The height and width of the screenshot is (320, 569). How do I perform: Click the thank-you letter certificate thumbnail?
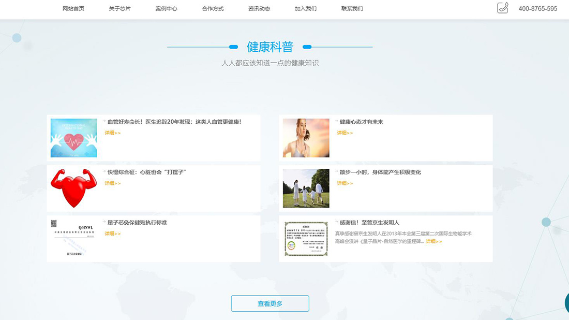305,238
